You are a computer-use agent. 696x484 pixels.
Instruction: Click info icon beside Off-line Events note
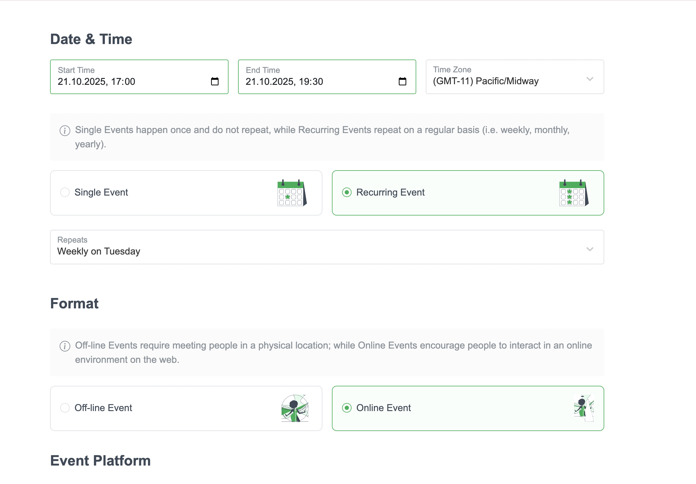tap(65, 346)
